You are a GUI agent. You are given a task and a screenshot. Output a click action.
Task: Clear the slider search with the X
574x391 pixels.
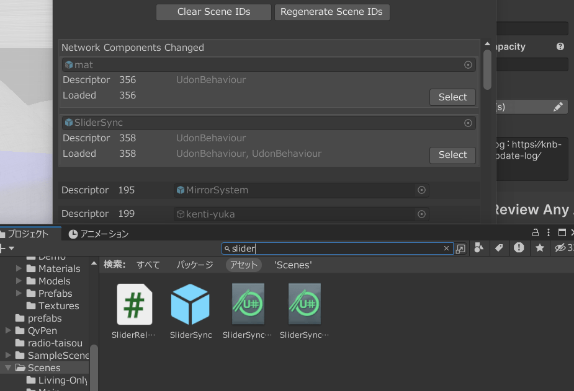446,248
